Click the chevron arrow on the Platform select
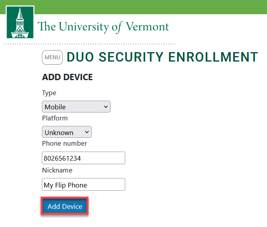Image resolution: width=267 pixels, height=227 pixels. (87, 132)
